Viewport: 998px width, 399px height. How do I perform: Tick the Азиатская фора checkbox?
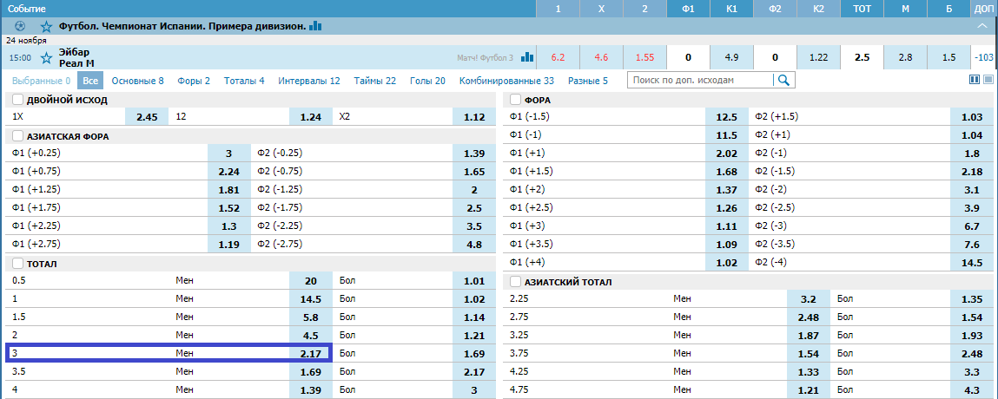[x=18, y=136]
